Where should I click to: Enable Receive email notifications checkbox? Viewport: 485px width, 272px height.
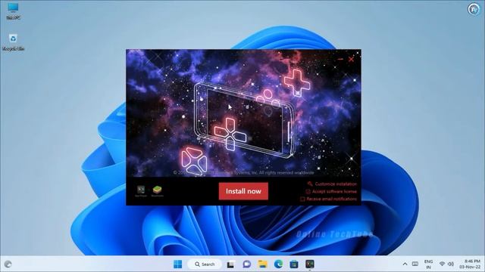302,199
